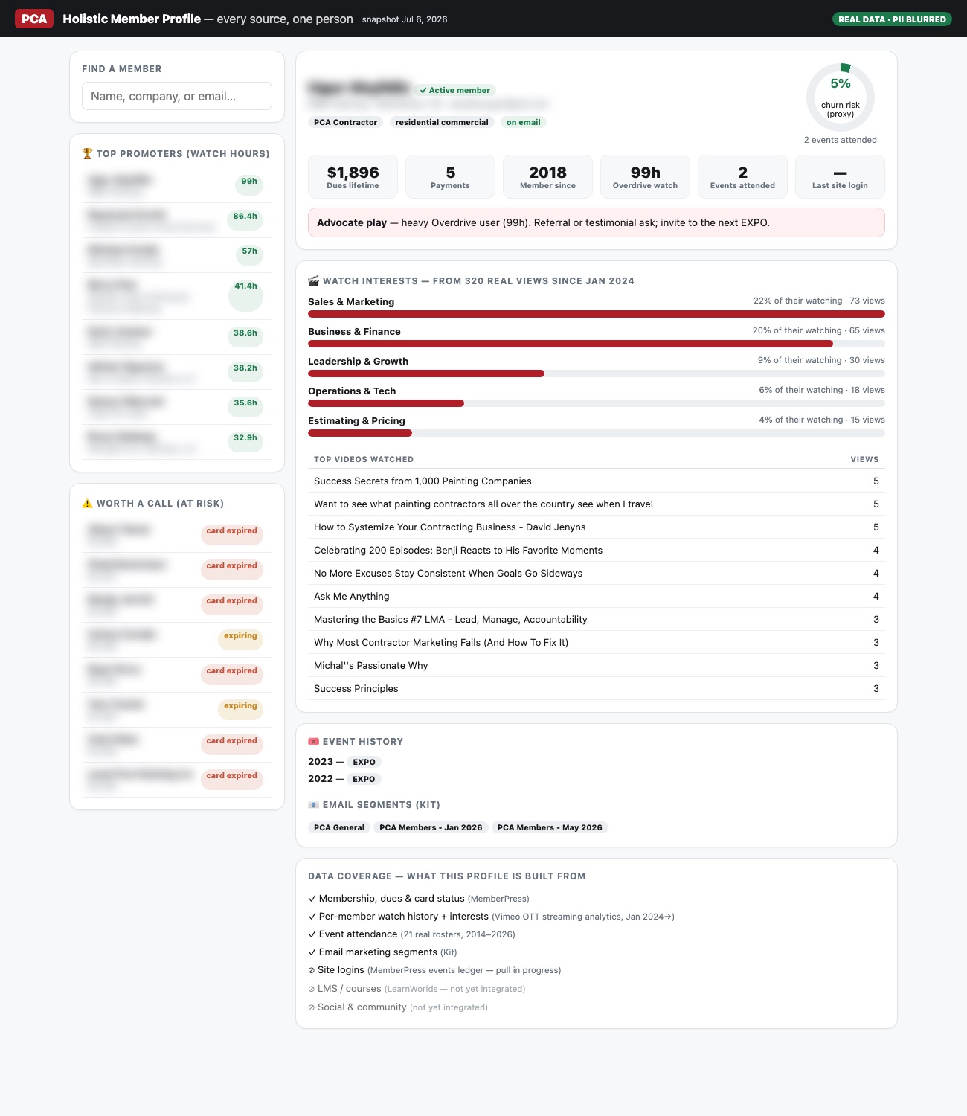The image size is (967, 1116).
Task: Click the EXPO tag for 2022
Action: (364, 779)
